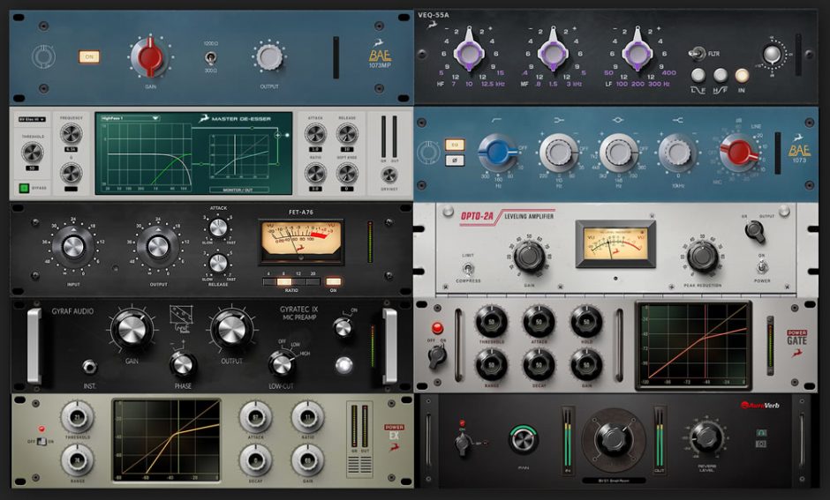Flip the POWER switch on Opto-2A
Image resolution: width=830 pixels, height=500 pixels.
(x=761, y=267)
